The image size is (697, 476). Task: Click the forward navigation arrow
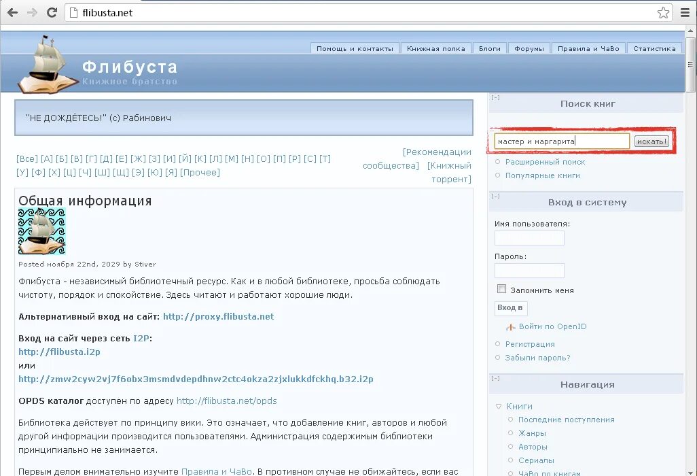[x=31, y=12]
